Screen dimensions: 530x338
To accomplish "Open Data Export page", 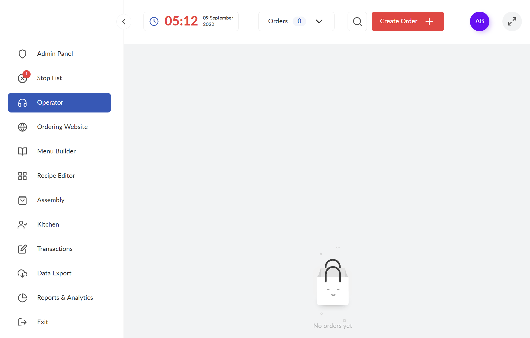I will tap(59, 273).
